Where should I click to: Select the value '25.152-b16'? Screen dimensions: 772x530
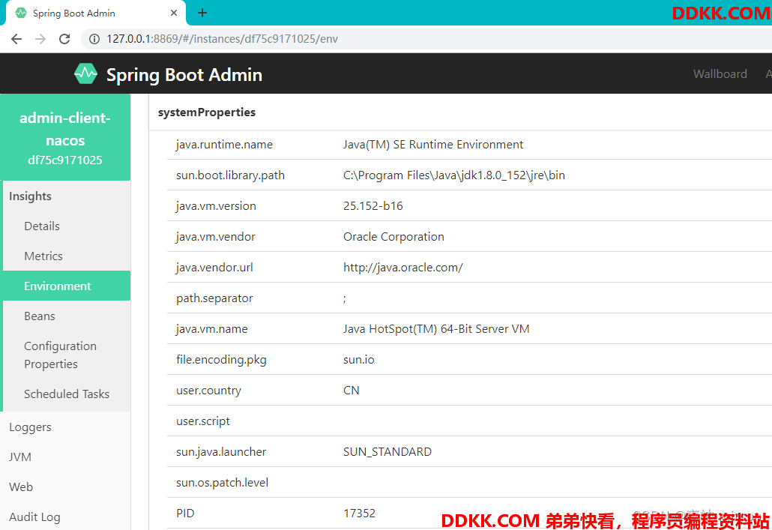click(x=373, y=206)
